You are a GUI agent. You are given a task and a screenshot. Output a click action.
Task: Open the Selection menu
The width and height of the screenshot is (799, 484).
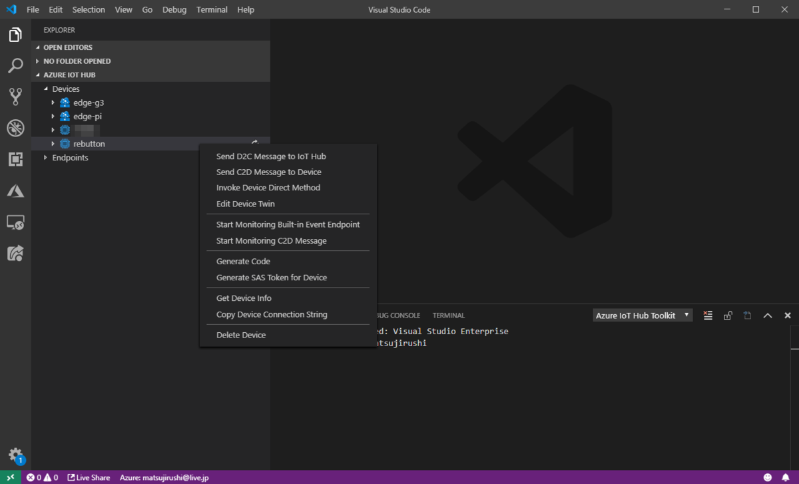coord(89,9)
